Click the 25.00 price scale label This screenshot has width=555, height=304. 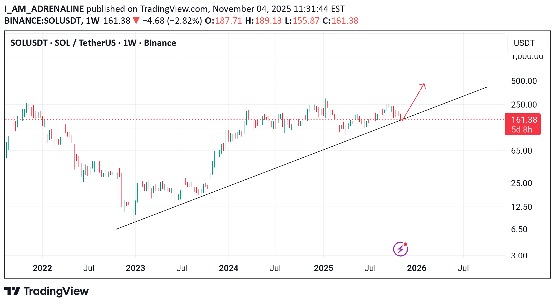click(521, 183)
